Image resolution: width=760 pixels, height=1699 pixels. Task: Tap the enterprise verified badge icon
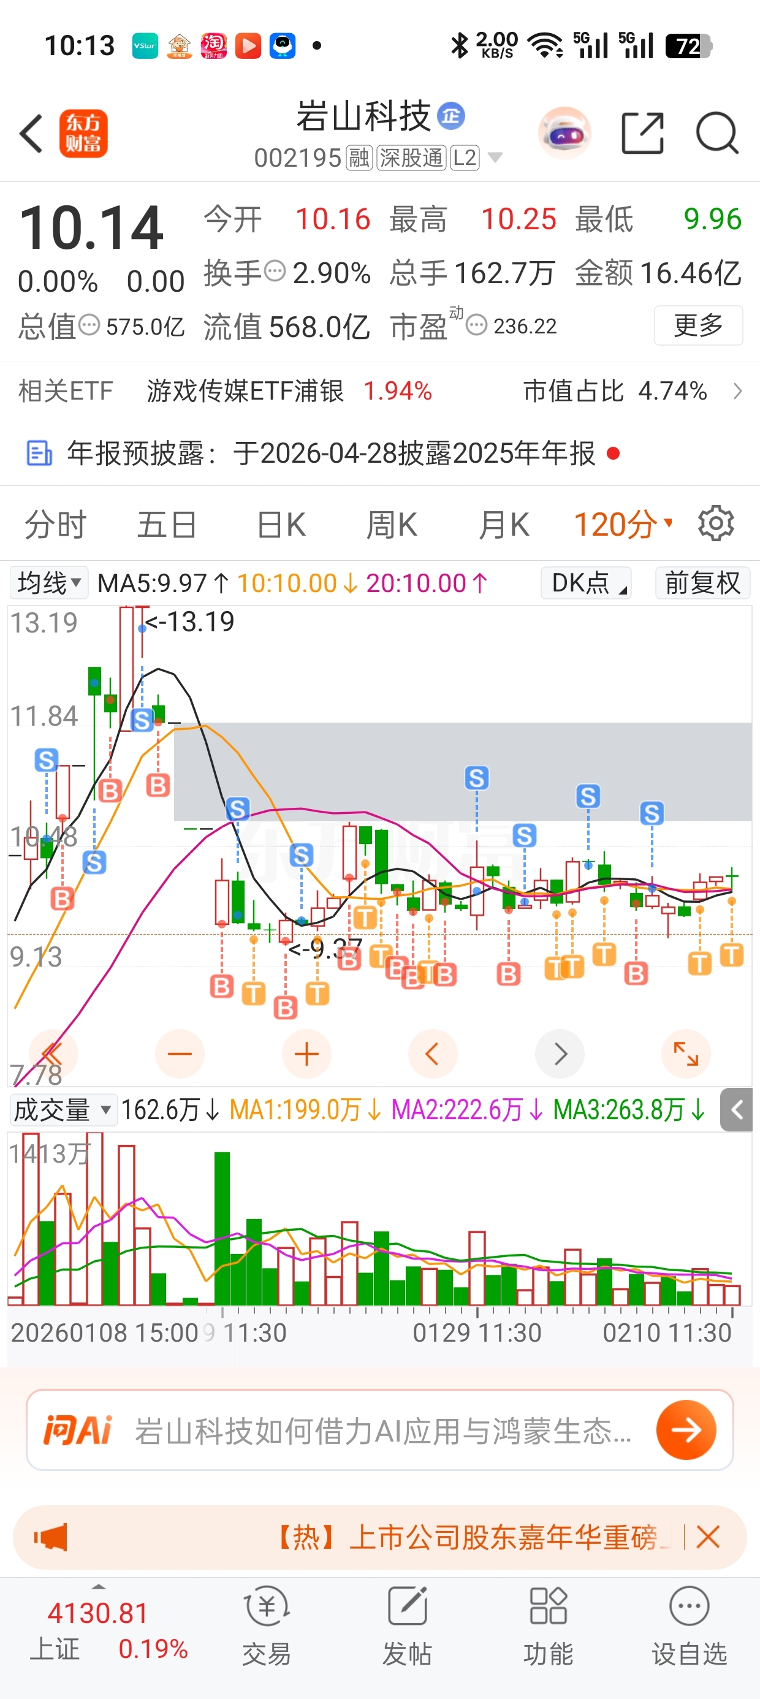tap(451, 116)
